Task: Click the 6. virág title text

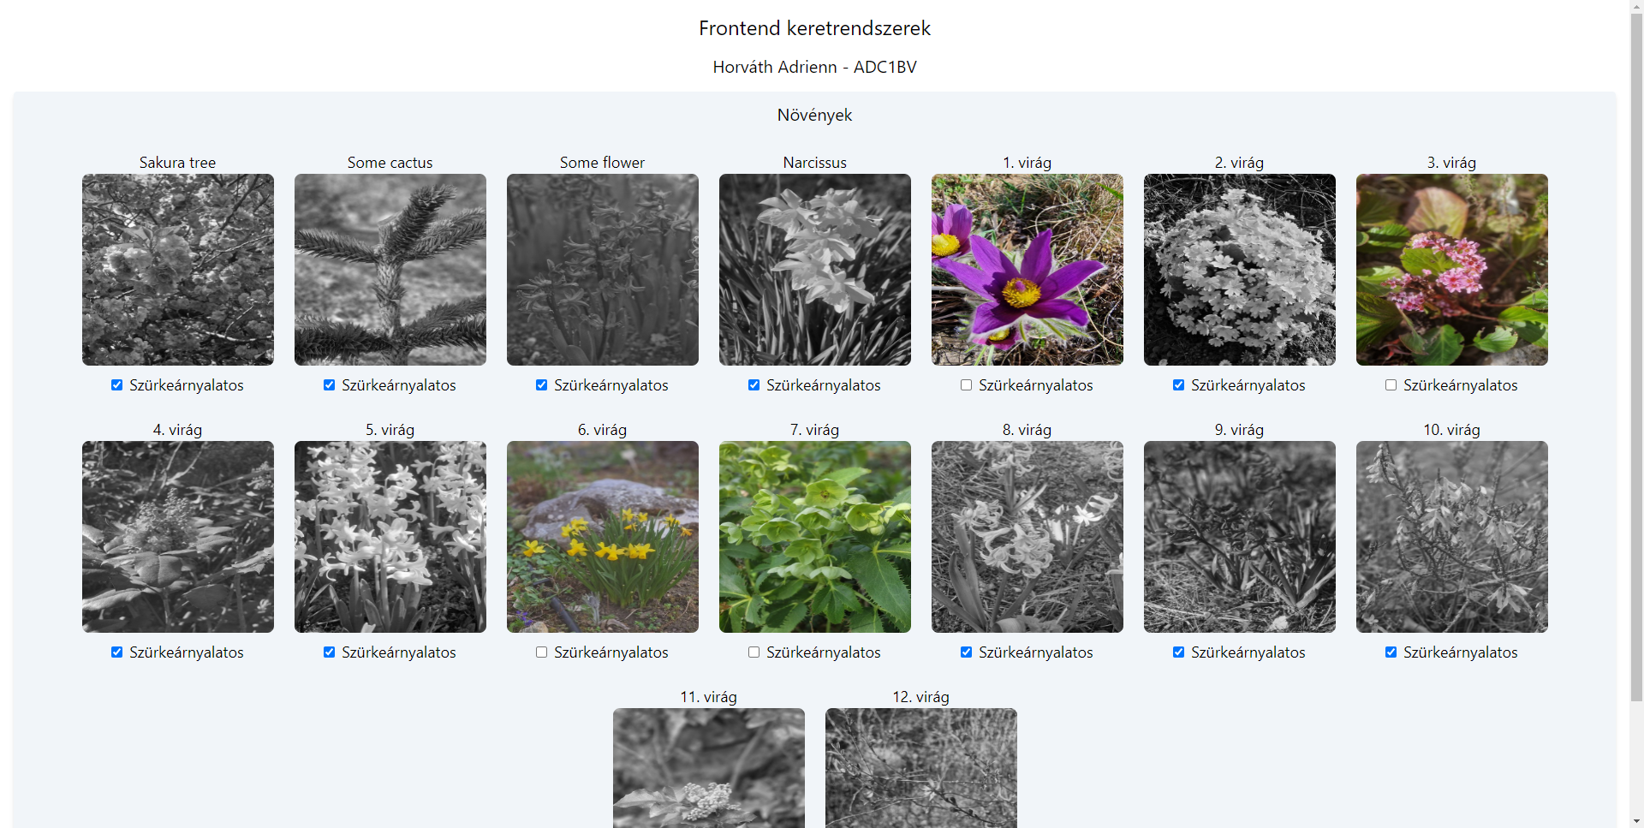Action: 603,430
